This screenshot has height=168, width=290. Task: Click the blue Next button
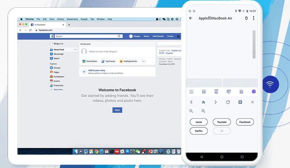pos(117,110)
